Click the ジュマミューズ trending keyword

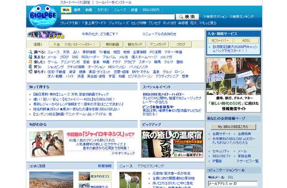pyautogui.click(x=119, y=23)
